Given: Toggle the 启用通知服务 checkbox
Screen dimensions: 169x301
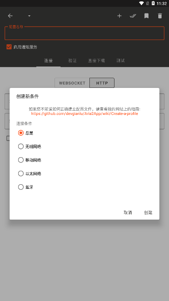Looking at the screenshot, I should click(x=9, y=47).
